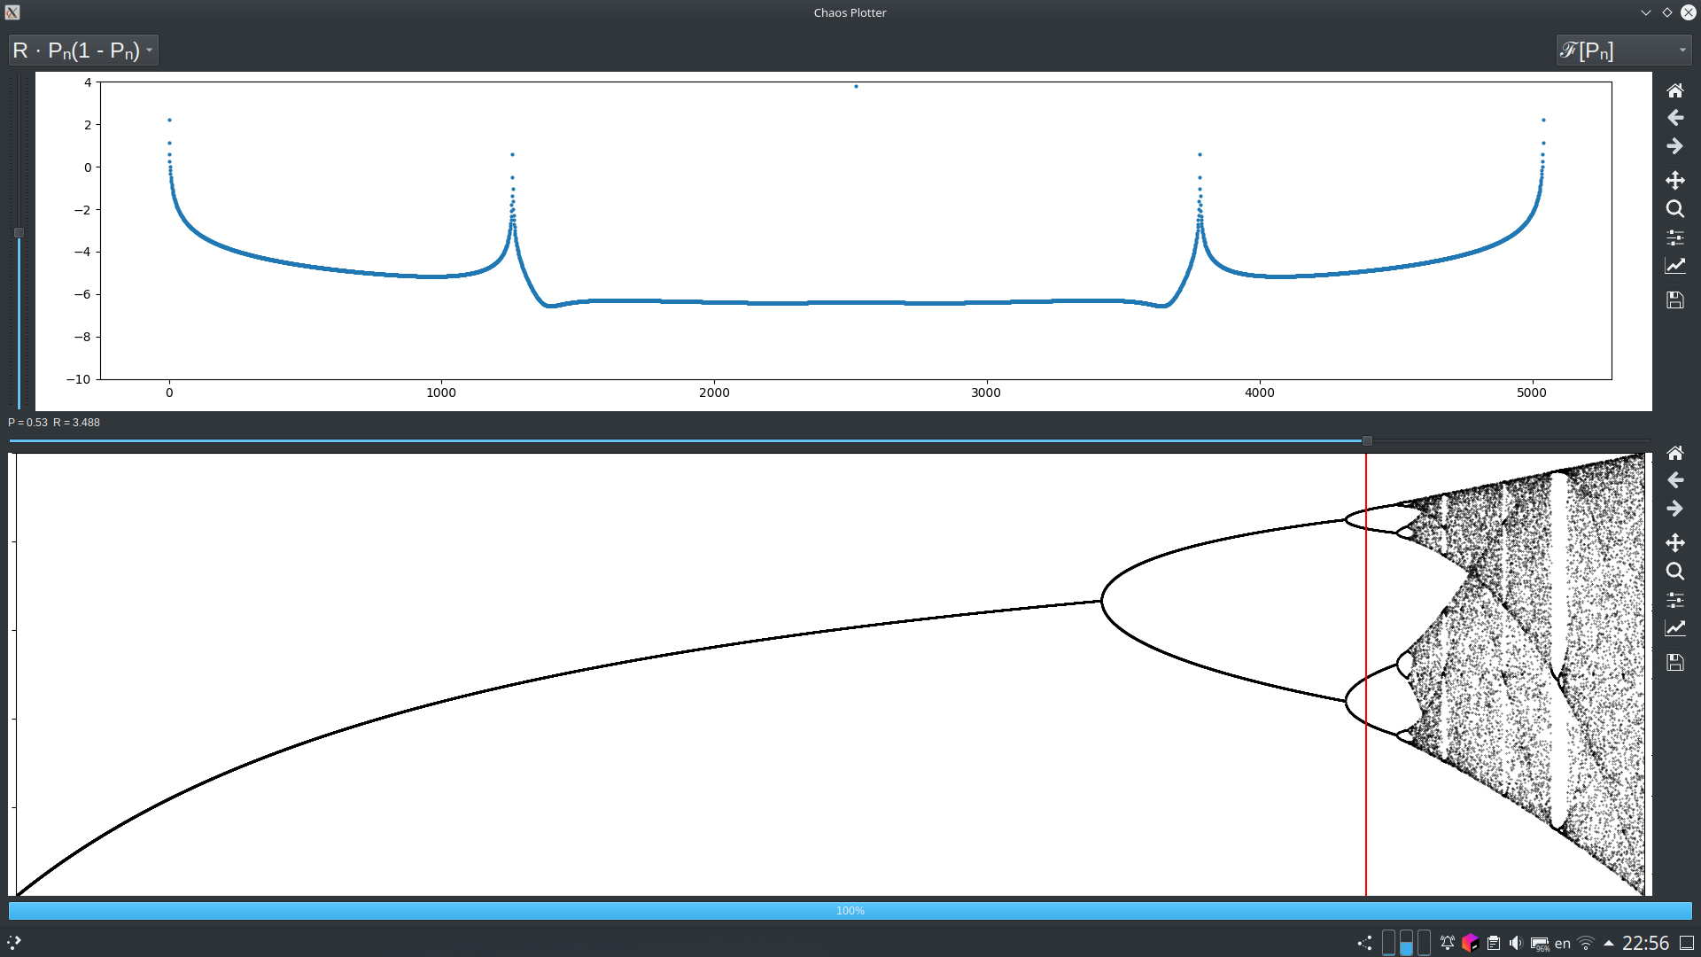Reset bifurcation plot with Home icon
The width and height of the screenshot is (1701, 957).
pyautogui.click(x=1674, y=453)
